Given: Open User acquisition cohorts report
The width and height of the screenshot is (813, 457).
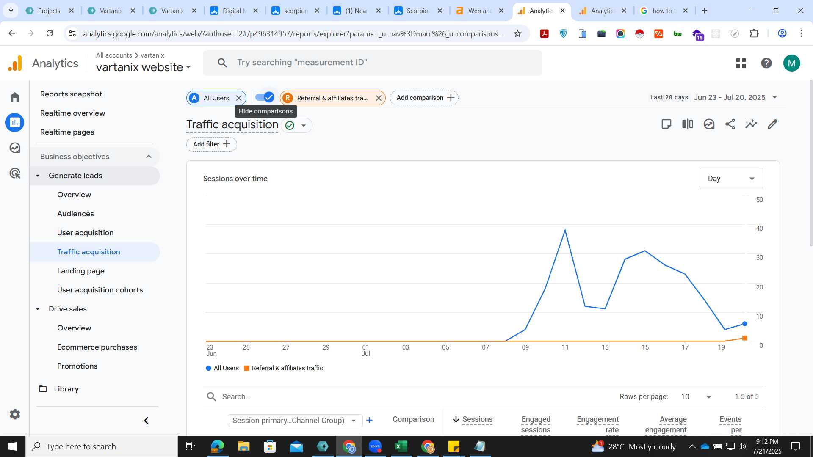Looking at the screenshot, I should click(x=100, y=290).
